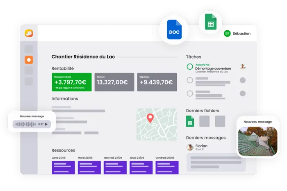Select the Marge provisoire green card

pyautogui.click(x=72, y=82)
